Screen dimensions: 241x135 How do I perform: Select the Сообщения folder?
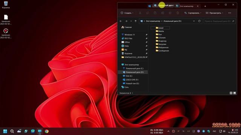coord(162,51)
